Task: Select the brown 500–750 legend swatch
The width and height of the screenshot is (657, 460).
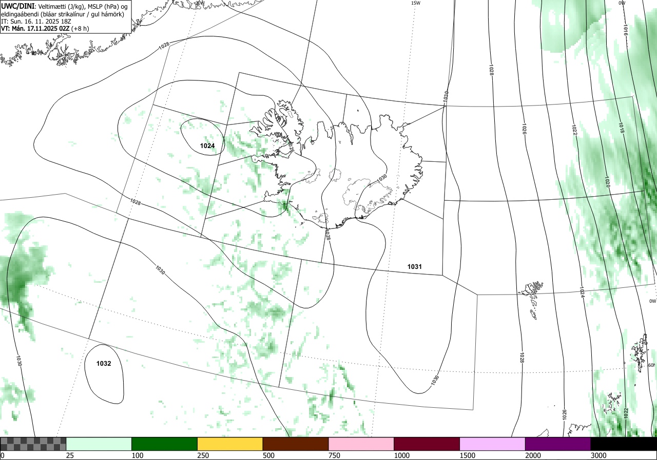Action: point(296,444)
